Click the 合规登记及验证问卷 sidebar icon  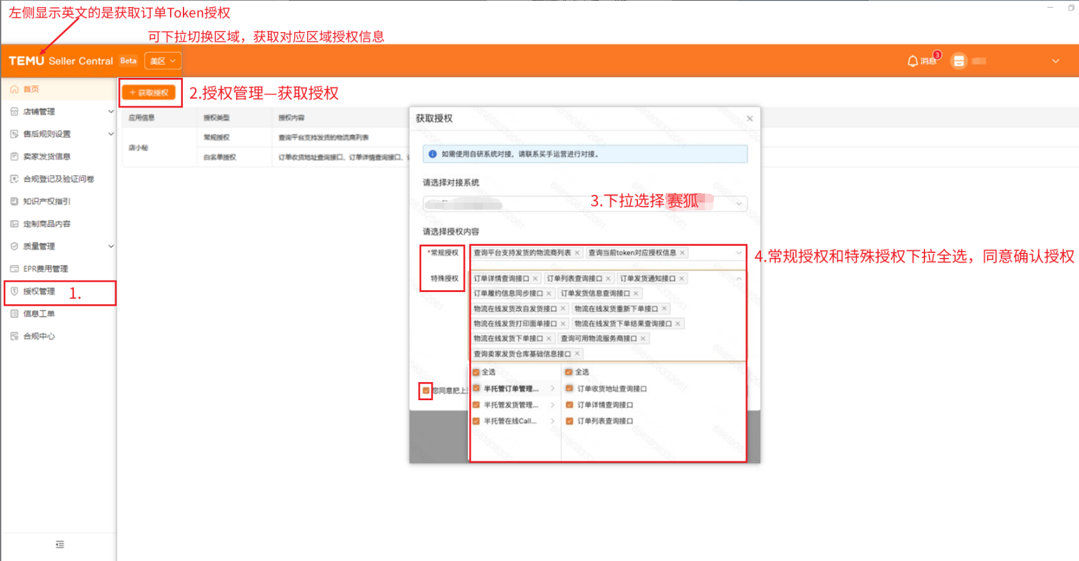(x=14, y=179)
